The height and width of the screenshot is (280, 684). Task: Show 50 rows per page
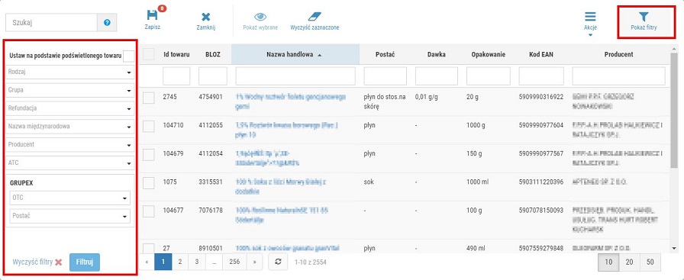pyautogui.click(x=650, y=262)
